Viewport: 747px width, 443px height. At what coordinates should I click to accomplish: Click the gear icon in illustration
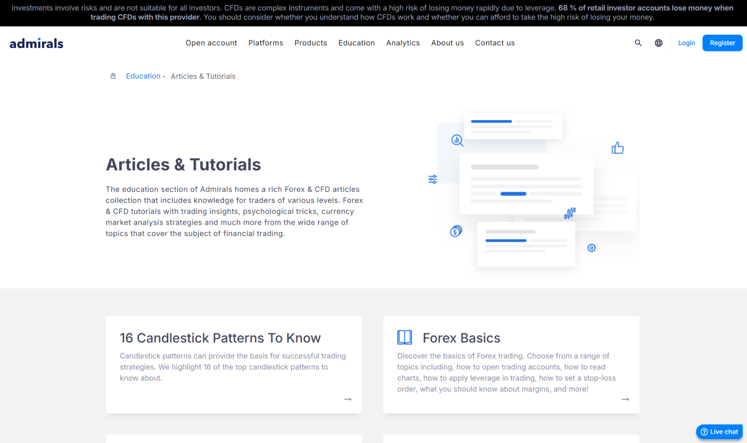coord(591,248)
